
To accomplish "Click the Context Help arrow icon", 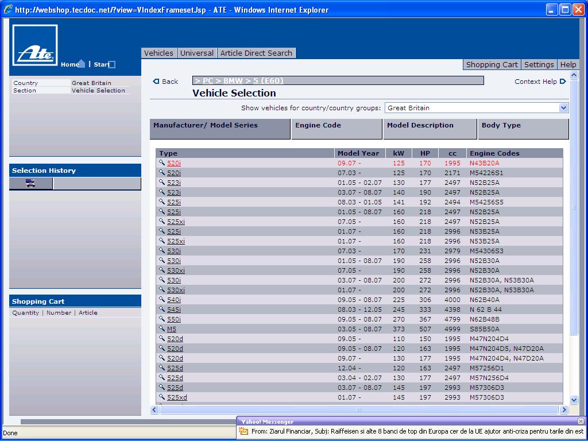I will (563, 82).
